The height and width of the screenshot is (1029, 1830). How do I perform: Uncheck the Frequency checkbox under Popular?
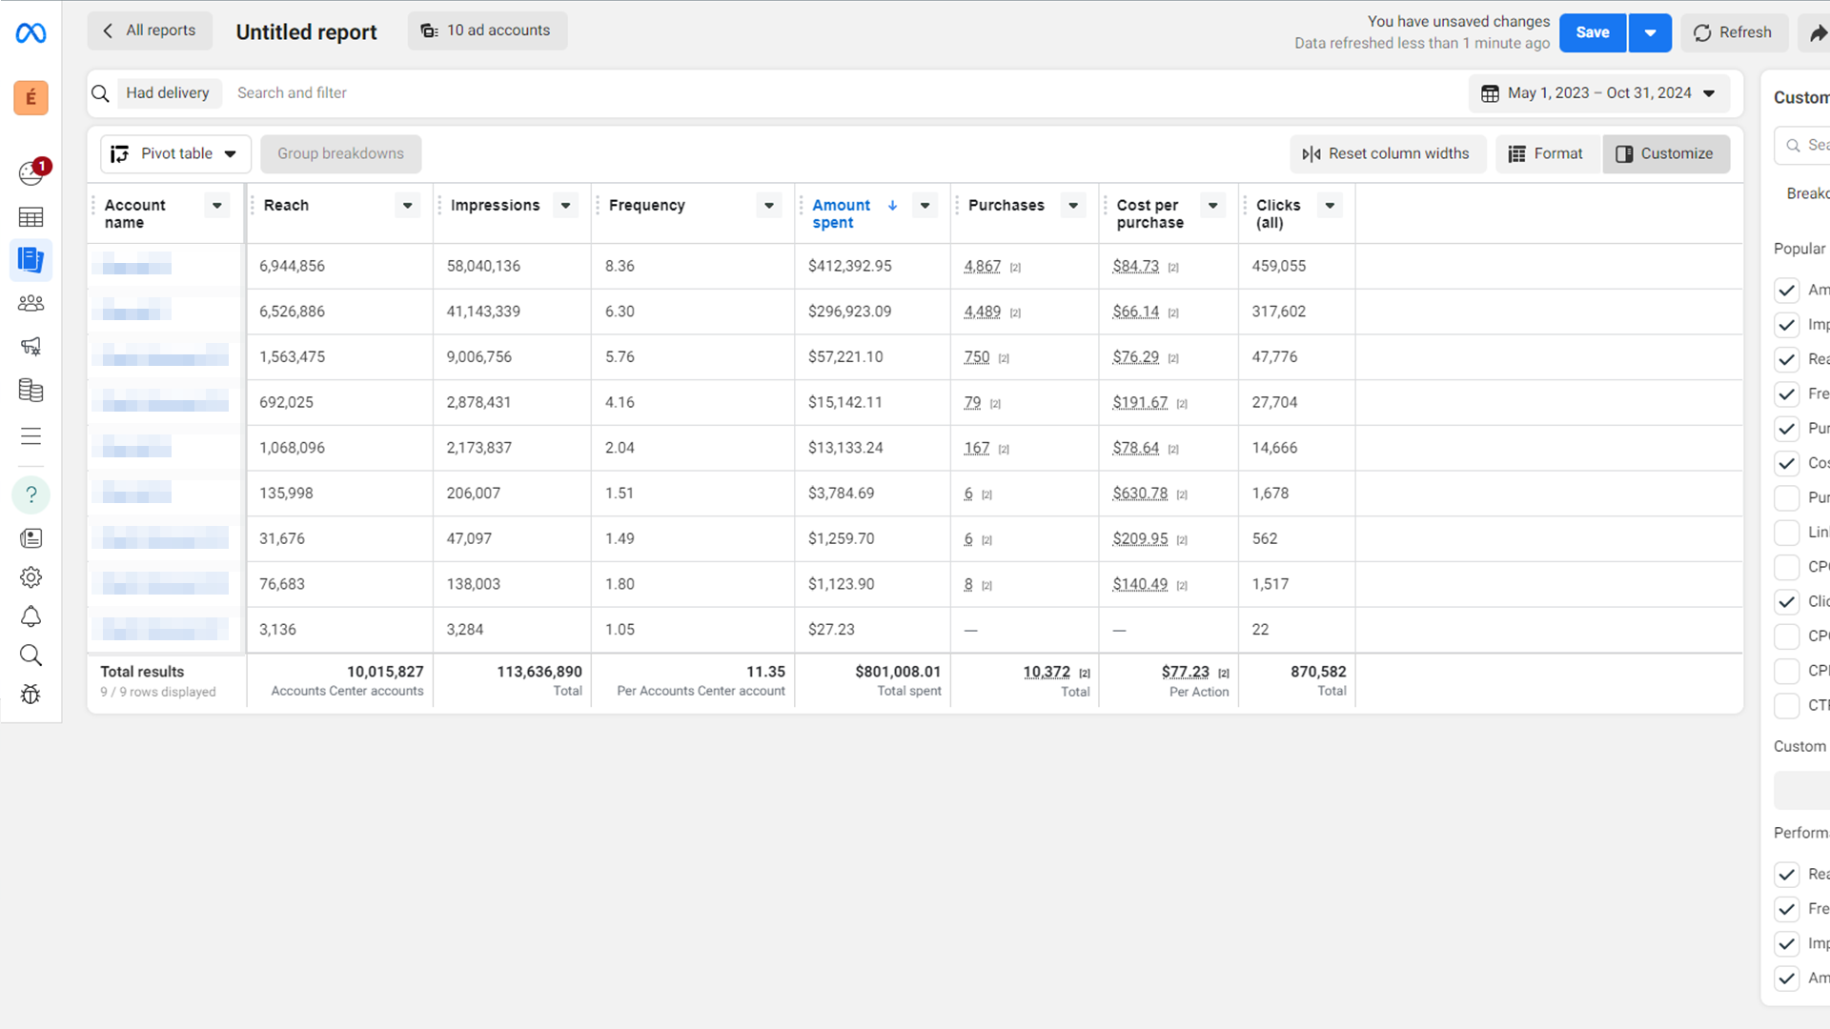[x=1786, y=394]
